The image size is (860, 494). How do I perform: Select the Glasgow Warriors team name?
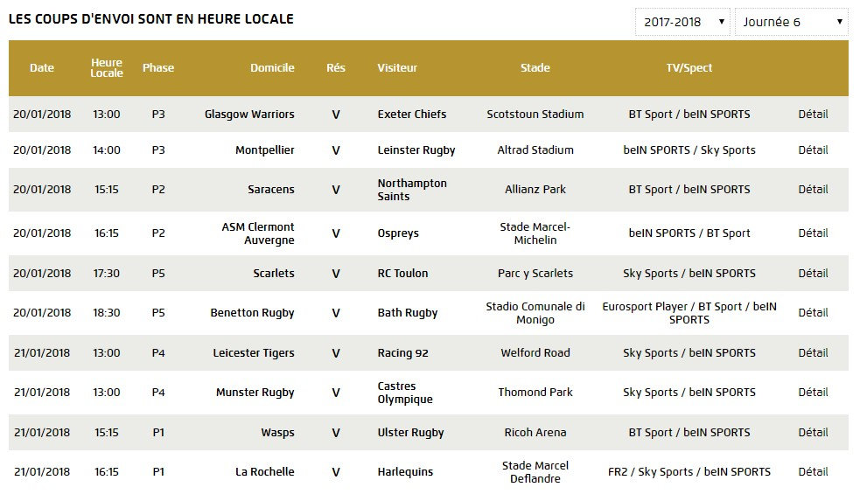click(249, 114)
